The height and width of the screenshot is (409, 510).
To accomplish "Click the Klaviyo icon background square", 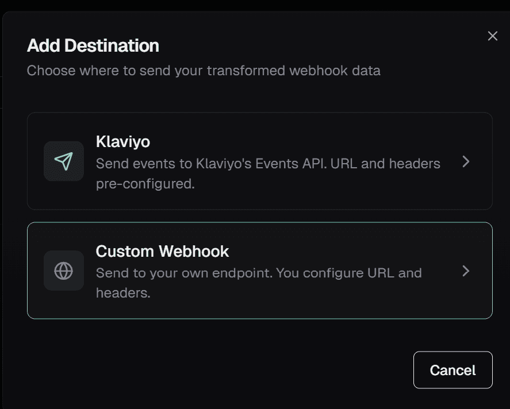I will pyautogui.click(x=63, y=161).
